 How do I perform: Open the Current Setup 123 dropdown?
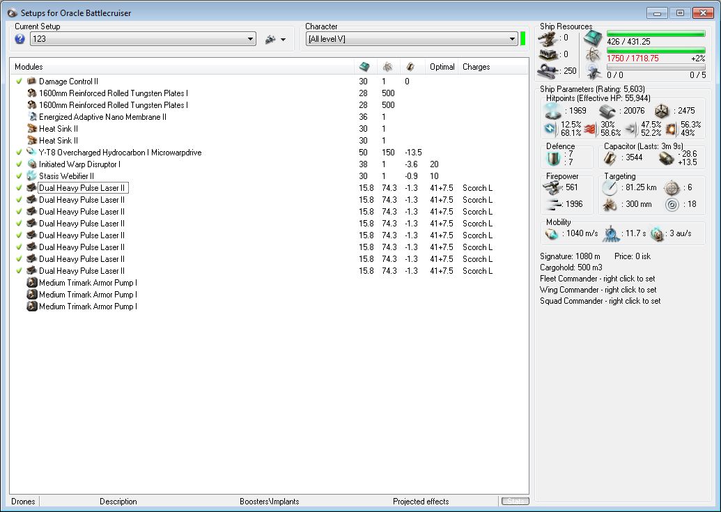coord(143,39)
